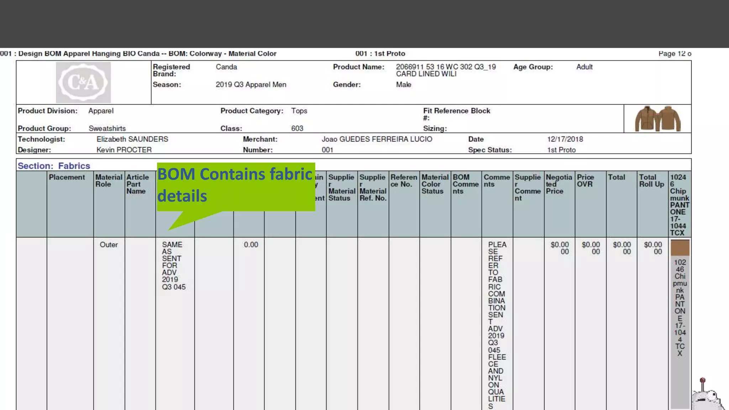Click the brown jacket product thumbnail

point(657,119)
